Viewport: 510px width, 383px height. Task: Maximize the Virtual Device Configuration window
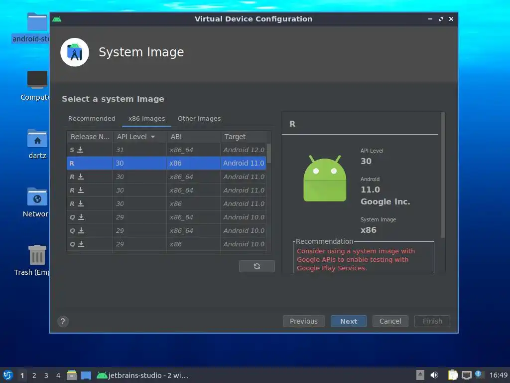click(x=441, y=19)
